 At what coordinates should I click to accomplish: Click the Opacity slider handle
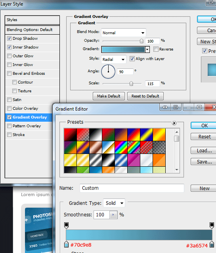(x=141, y=41)
